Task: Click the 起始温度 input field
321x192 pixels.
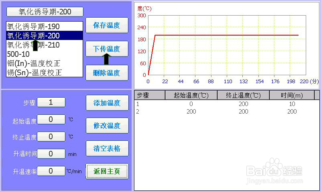Action: (51, 119)
